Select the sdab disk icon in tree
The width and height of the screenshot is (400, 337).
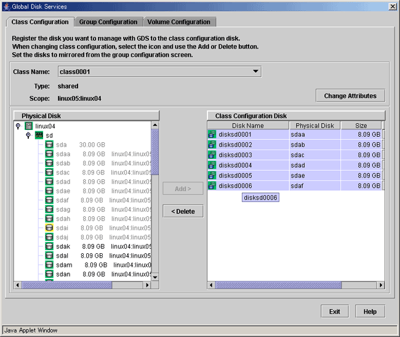(x=49, y=163)
